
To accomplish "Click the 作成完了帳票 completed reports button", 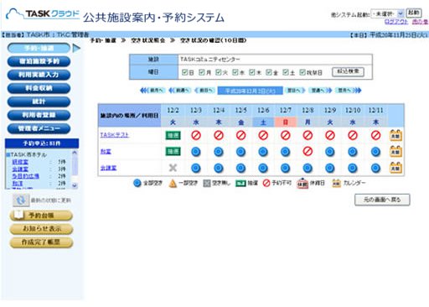I will tap(41, 242).
